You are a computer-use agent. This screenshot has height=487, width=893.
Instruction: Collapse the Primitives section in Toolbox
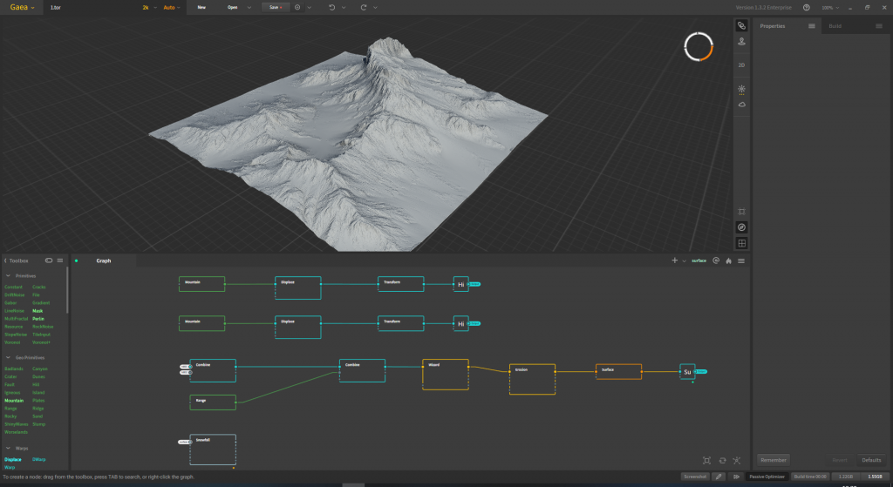click(x=8, y=275)
